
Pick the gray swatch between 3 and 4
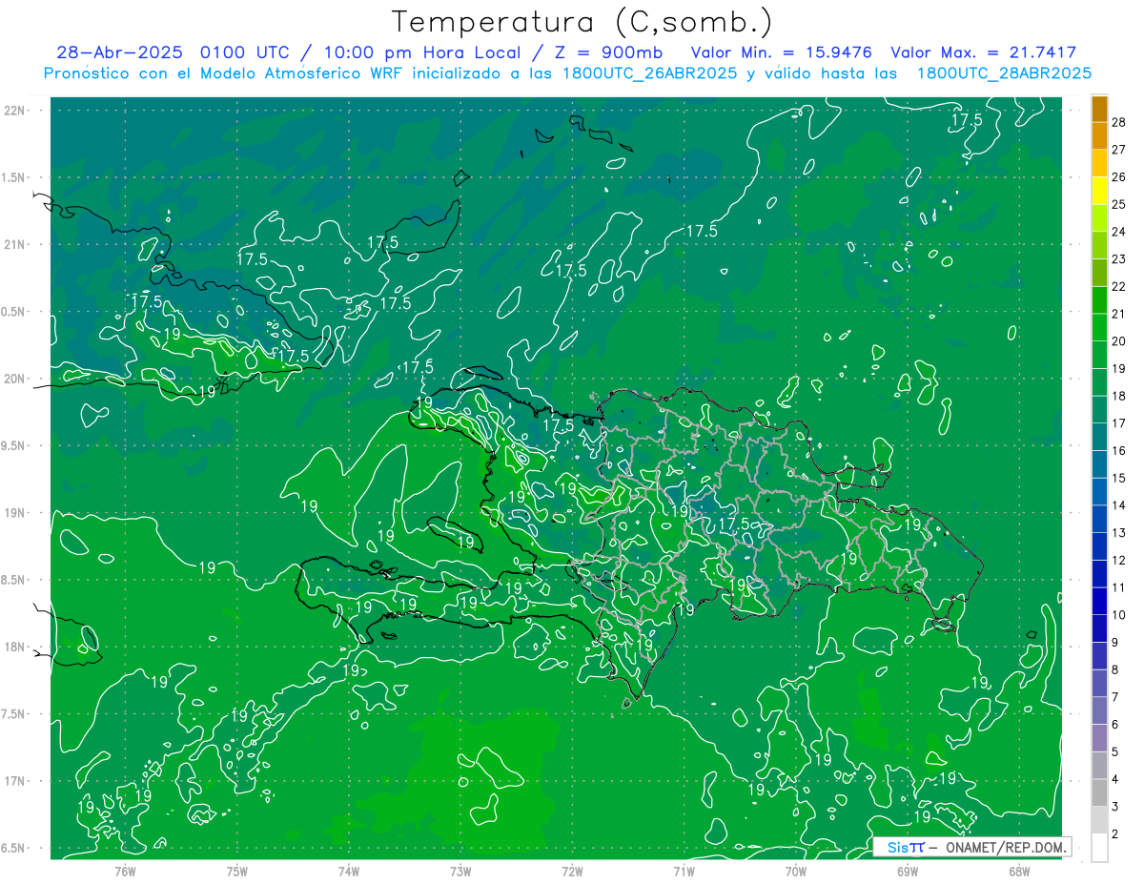tap(1099, 792)
